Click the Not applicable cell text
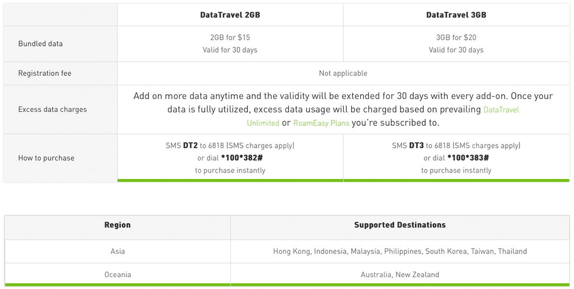The height and width of the screenshot is (289, 574). click(x=343, y=73)
